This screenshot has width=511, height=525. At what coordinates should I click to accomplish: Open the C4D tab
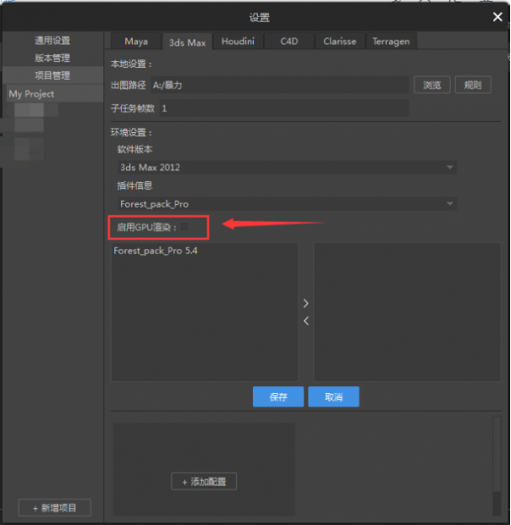tap(289, 41)
